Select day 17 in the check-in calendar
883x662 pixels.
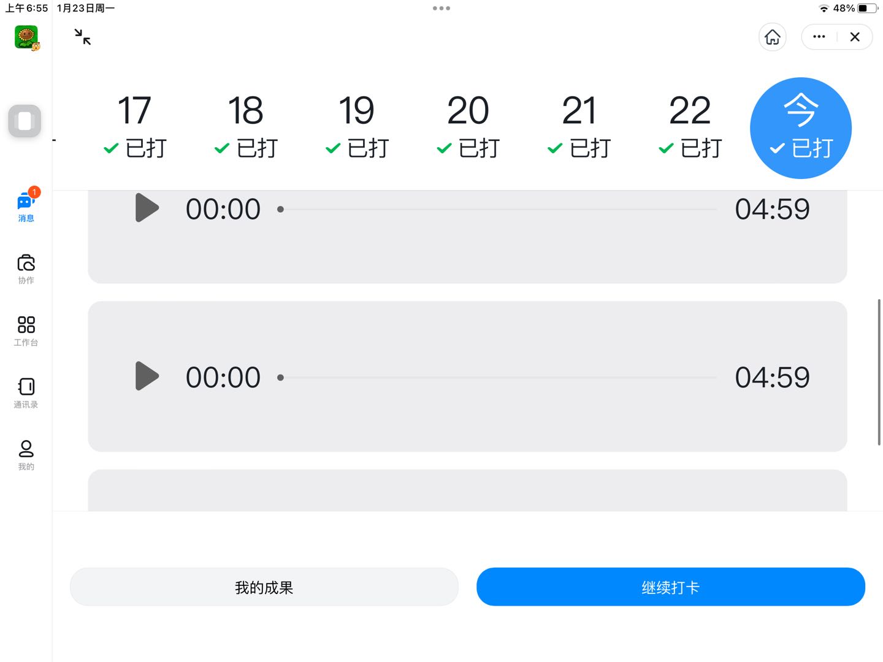tap(135, 127)
